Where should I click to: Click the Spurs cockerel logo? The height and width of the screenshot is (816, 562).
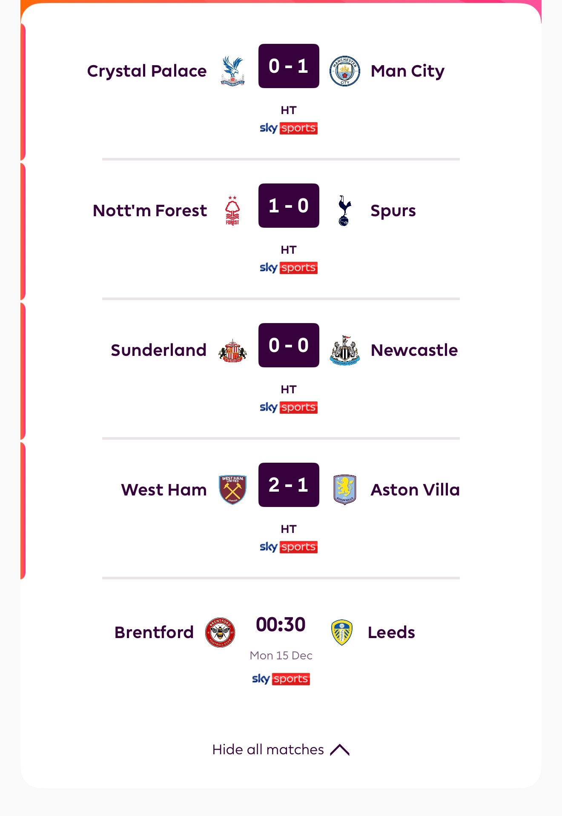point(344,210)
